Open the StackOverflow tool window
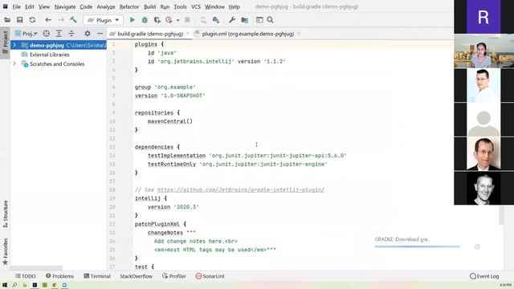The width and height of the screenshot is (514, 289). [136, 276]
